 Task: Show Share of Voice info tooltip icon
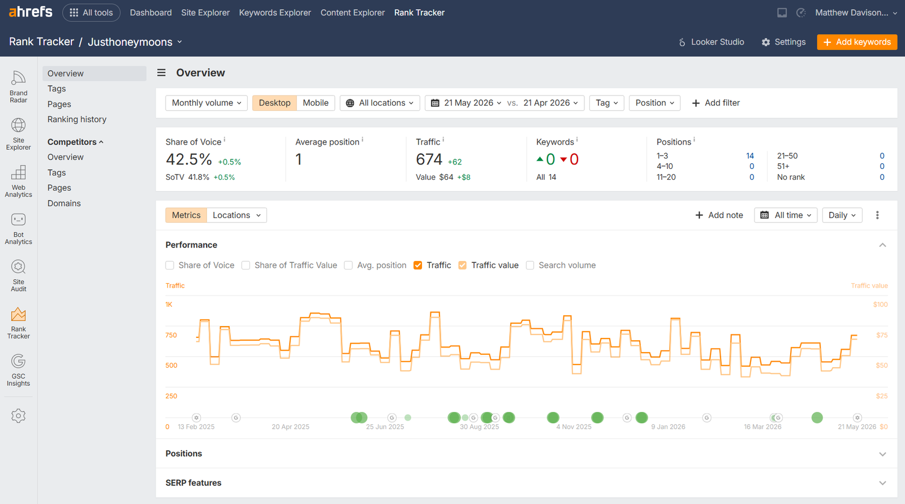pyautogui.click(x=225, y=139)
